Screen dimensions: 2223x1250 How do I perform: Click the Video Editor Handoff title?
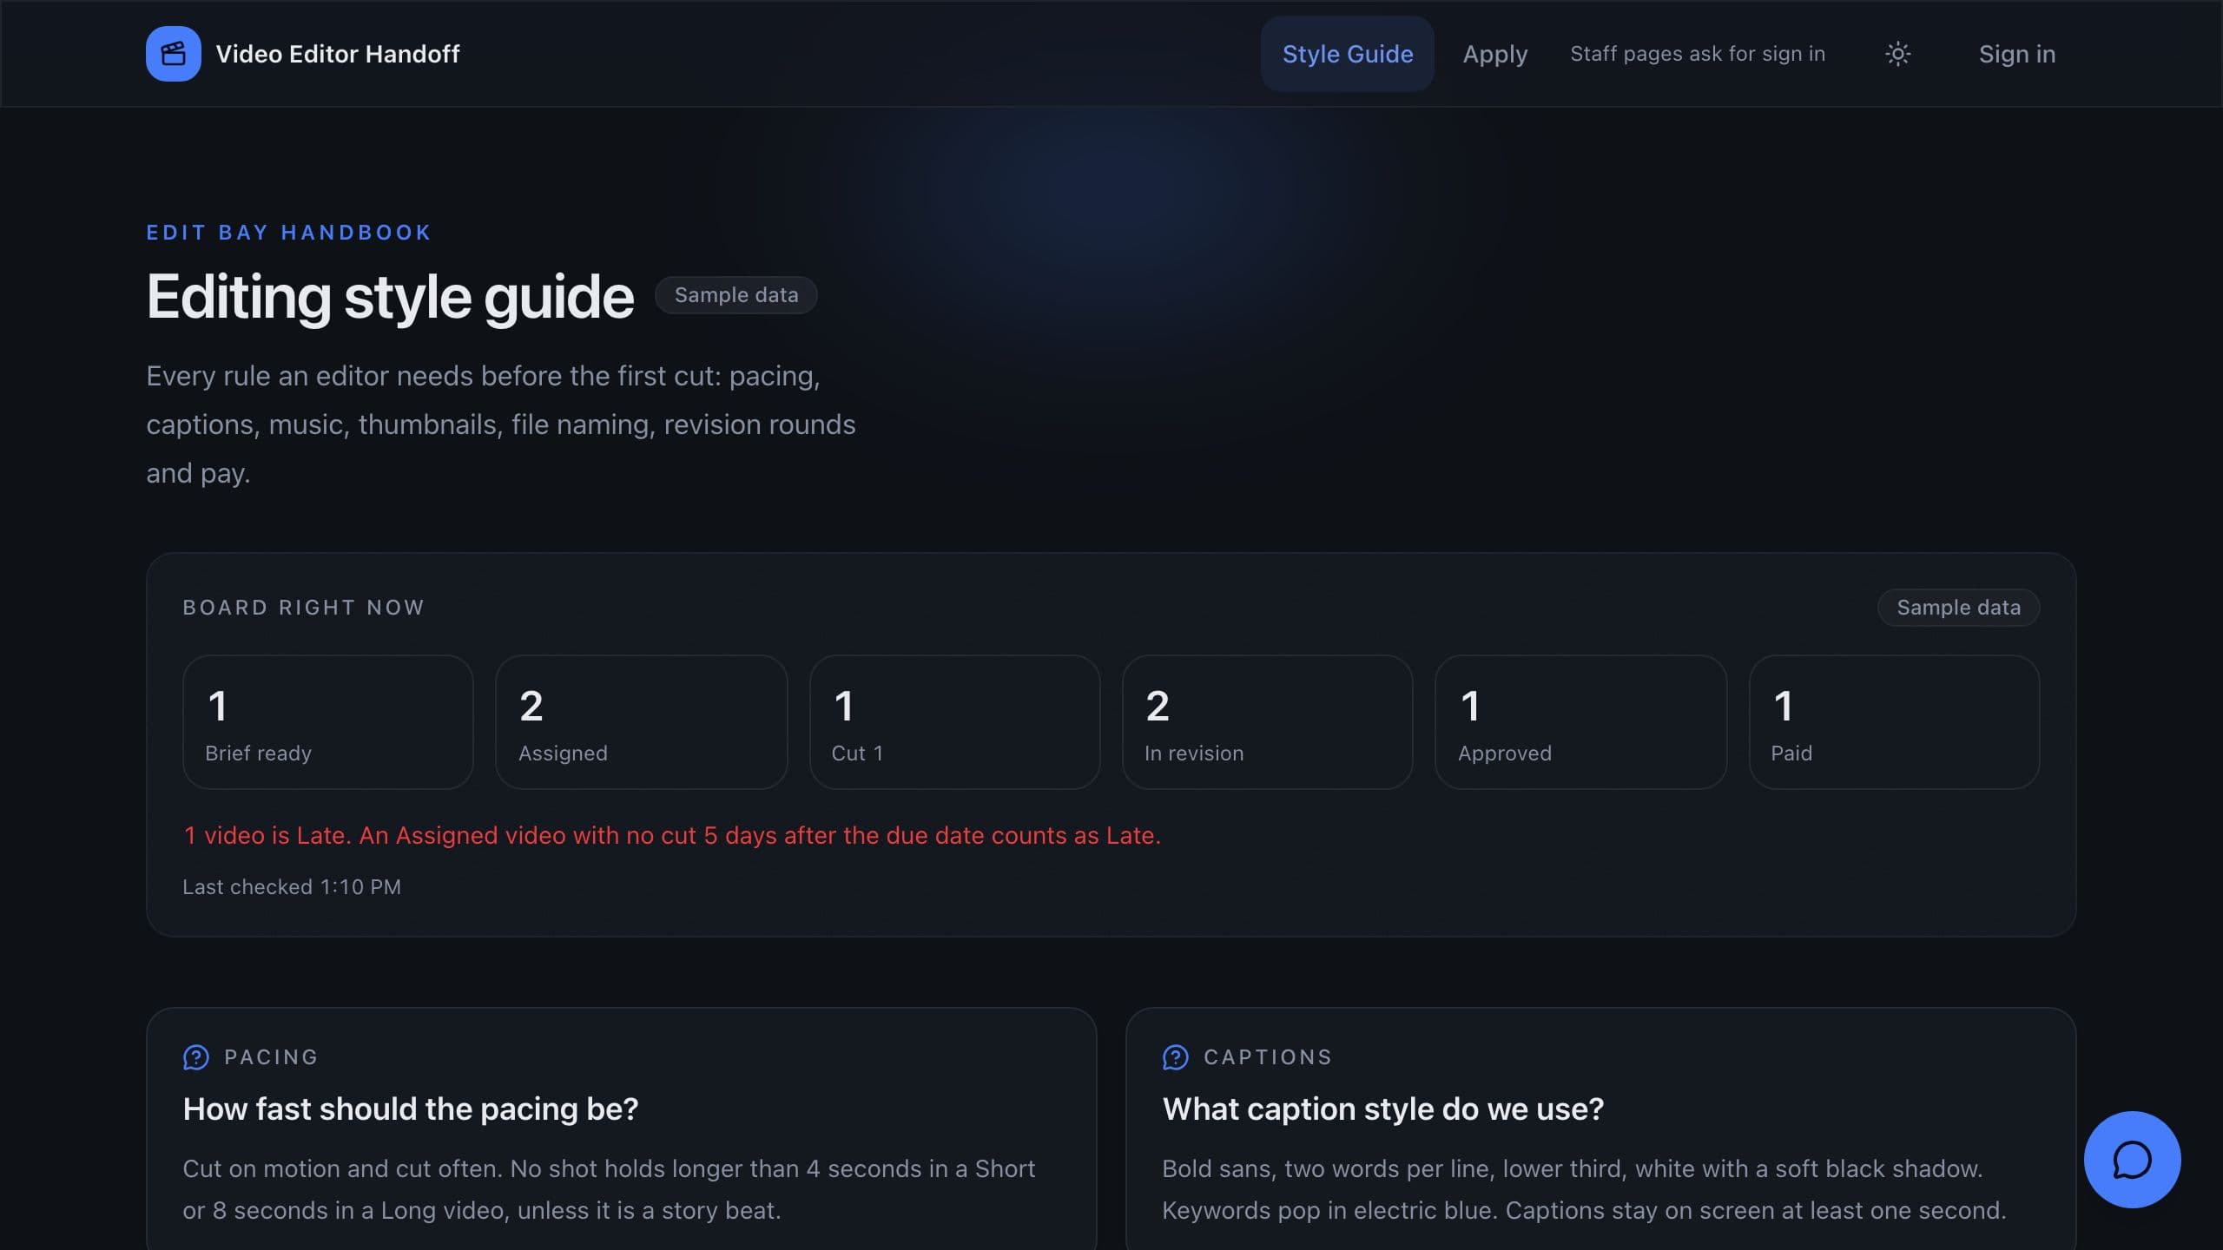coord(338,54)
